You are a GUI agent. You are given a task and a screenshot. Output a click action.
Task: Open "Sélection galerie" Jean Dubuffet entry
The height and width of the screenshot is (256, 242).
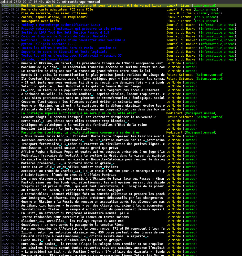(x=81, y=86)
